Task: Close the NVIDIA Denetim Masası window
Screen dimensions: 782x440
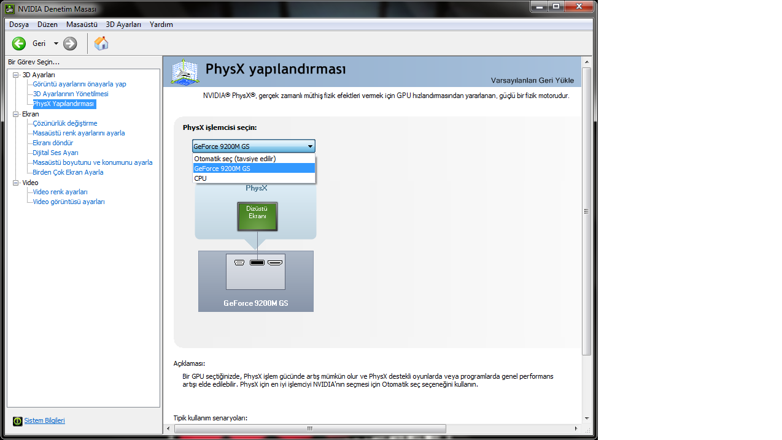Action: pyautogui.click(x=578, y=6)
